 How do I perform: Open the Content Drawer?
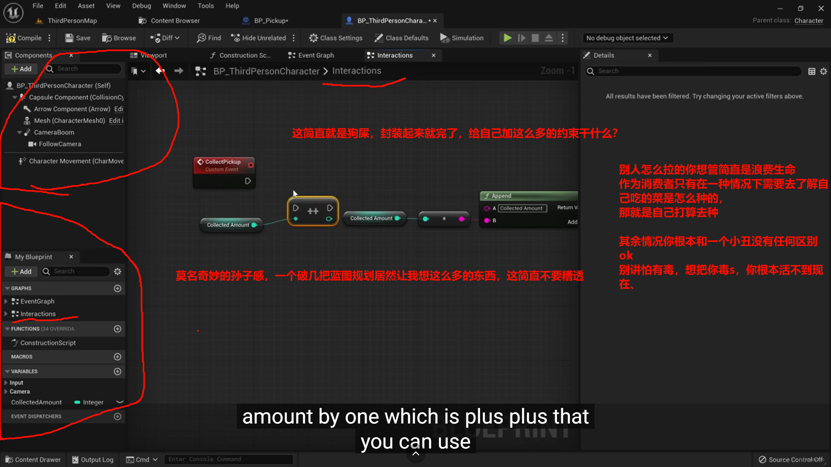click(x=33, y=460)
